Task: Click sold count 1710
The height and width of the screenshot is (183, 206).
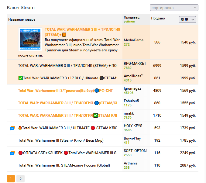Action: point(157,116)
